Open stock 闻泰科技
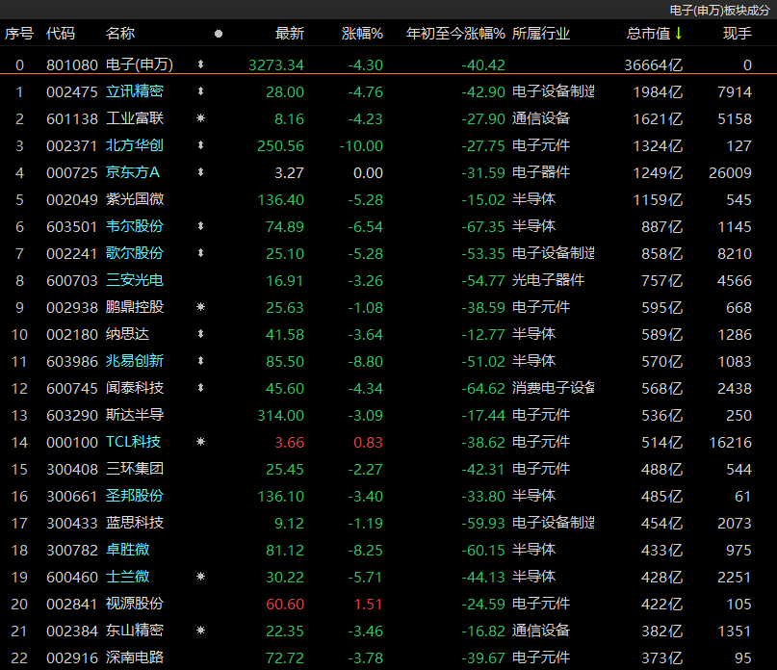The width and height of the screenshot is (777, 670). pos(134,388)
